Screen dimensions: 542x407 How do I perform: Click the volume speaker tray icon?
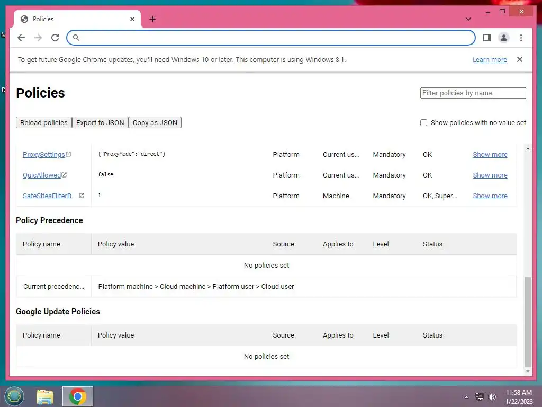tap(492, 397)
